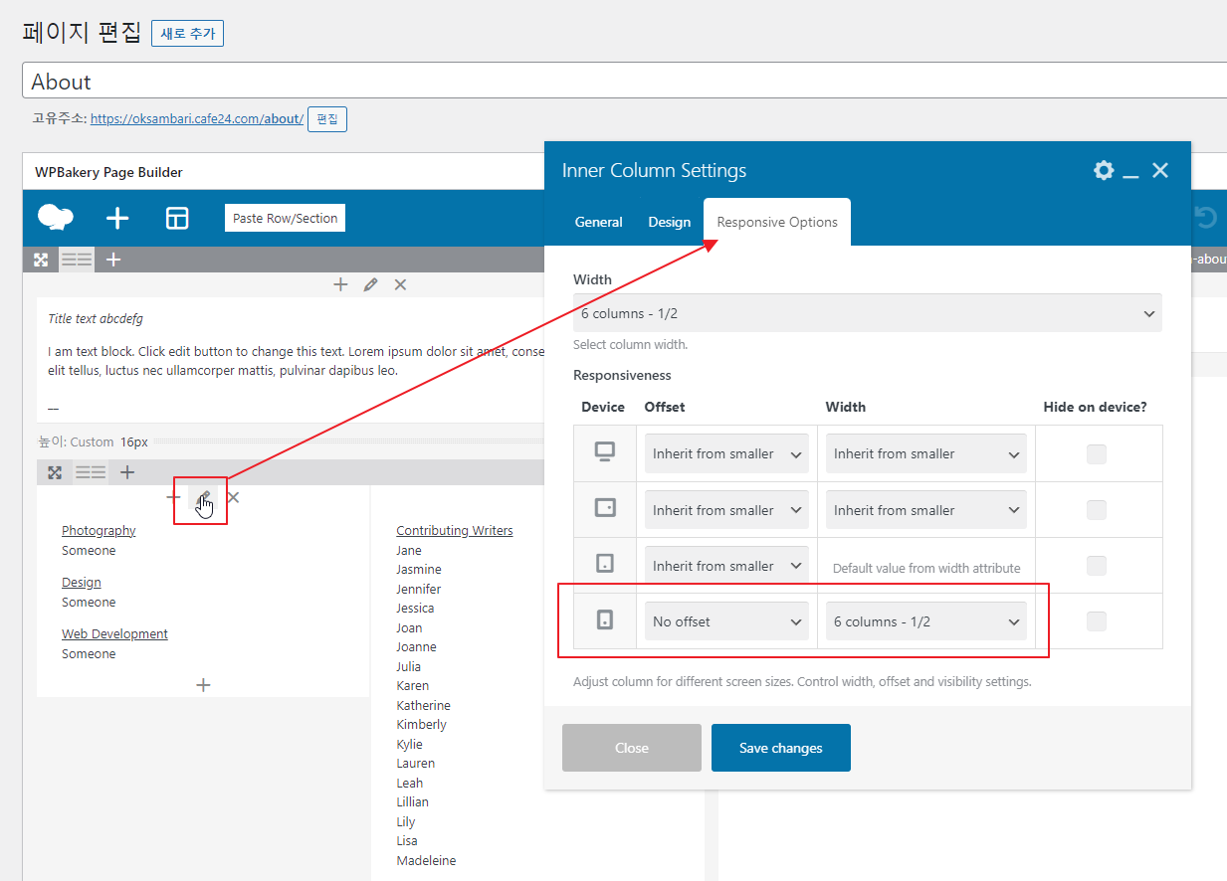Image resolution: width=1227 pixels, height=881 pixels.
Task: Open the No offset dropdown for mobile
Action: click(x=726, y=621)
